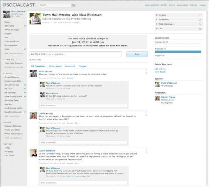209x187 pixels.
Task: Click the Demo Resources unread blue dot
Action: tap(25, 85)
